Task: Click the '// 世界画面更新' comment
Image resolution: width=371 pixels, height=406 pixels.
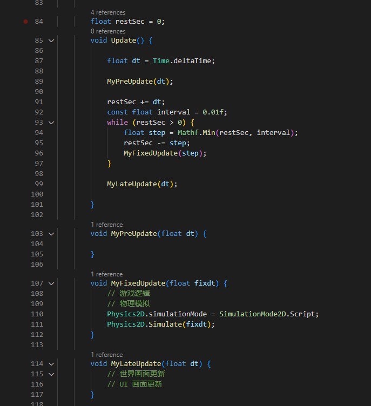Action: coord(136,374)
